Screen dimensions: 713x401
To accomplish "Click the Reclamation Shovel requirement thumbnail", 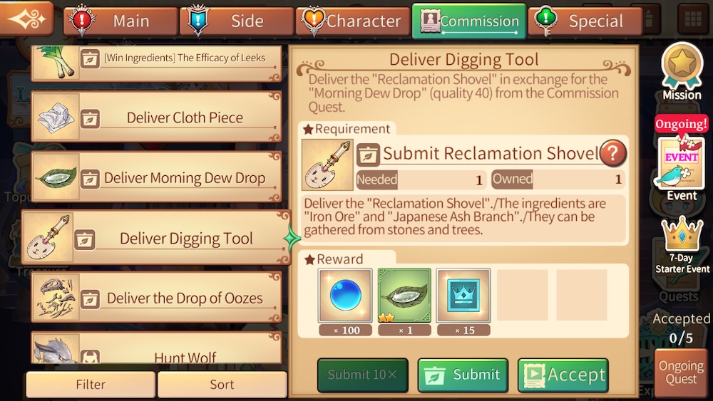I will click(327, 165).
